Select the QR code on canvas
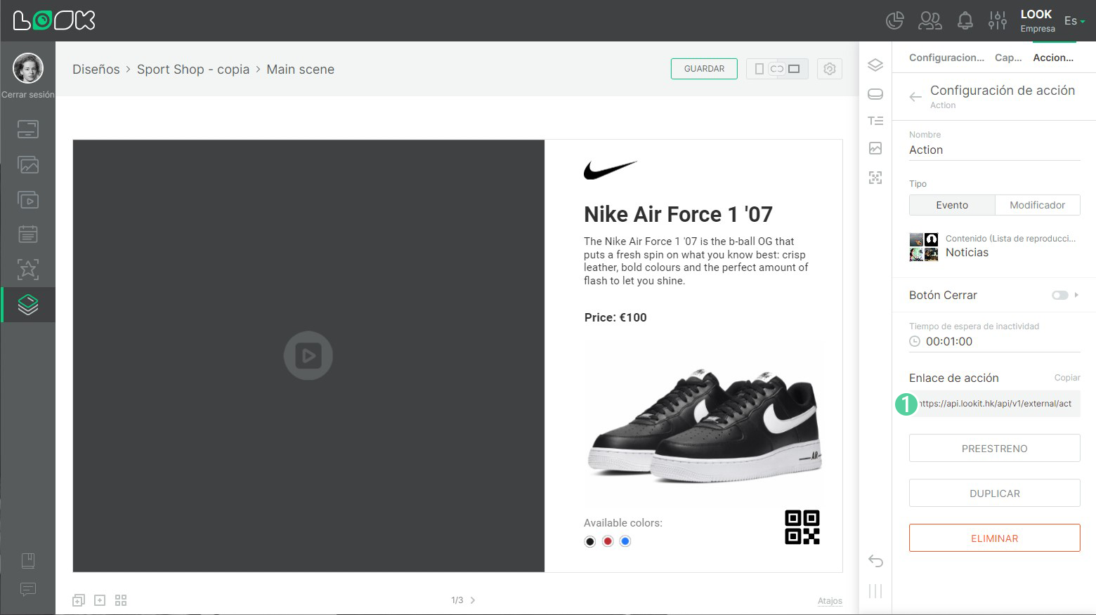 (x=802, y=527)
